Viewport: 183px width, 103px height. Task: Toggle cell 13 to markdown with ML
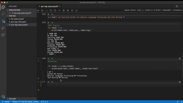pos(52,14)
